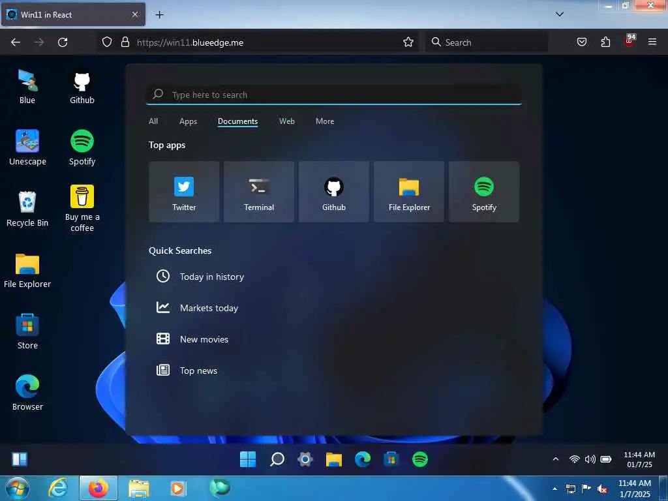Open a new Firefox tab
668x501 pixels.
tap(159, 15)
